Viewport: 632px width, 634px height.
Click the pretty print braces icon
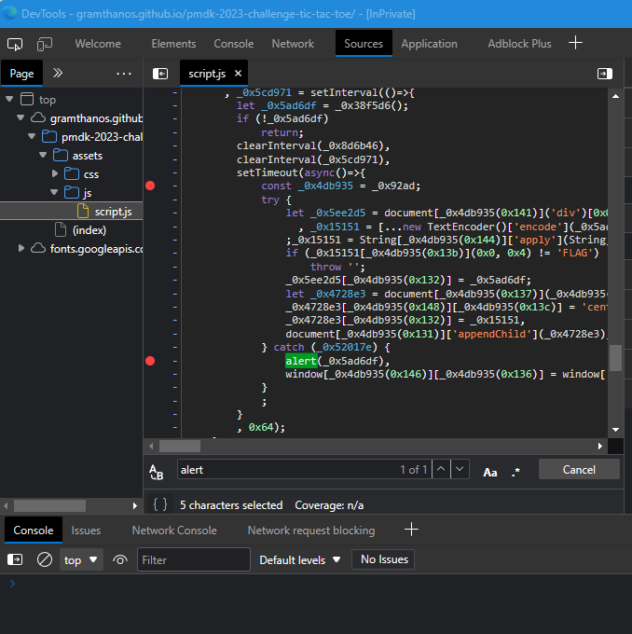coord(160,504)
